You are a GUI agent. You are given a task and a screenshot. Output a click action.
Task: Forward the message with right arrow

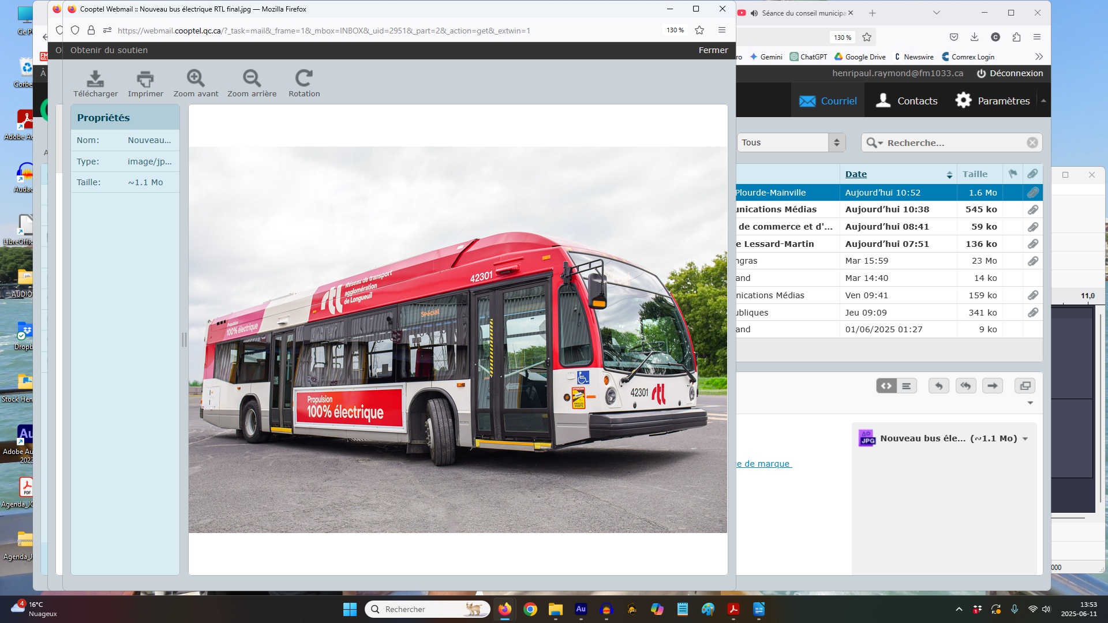(993, 386)
